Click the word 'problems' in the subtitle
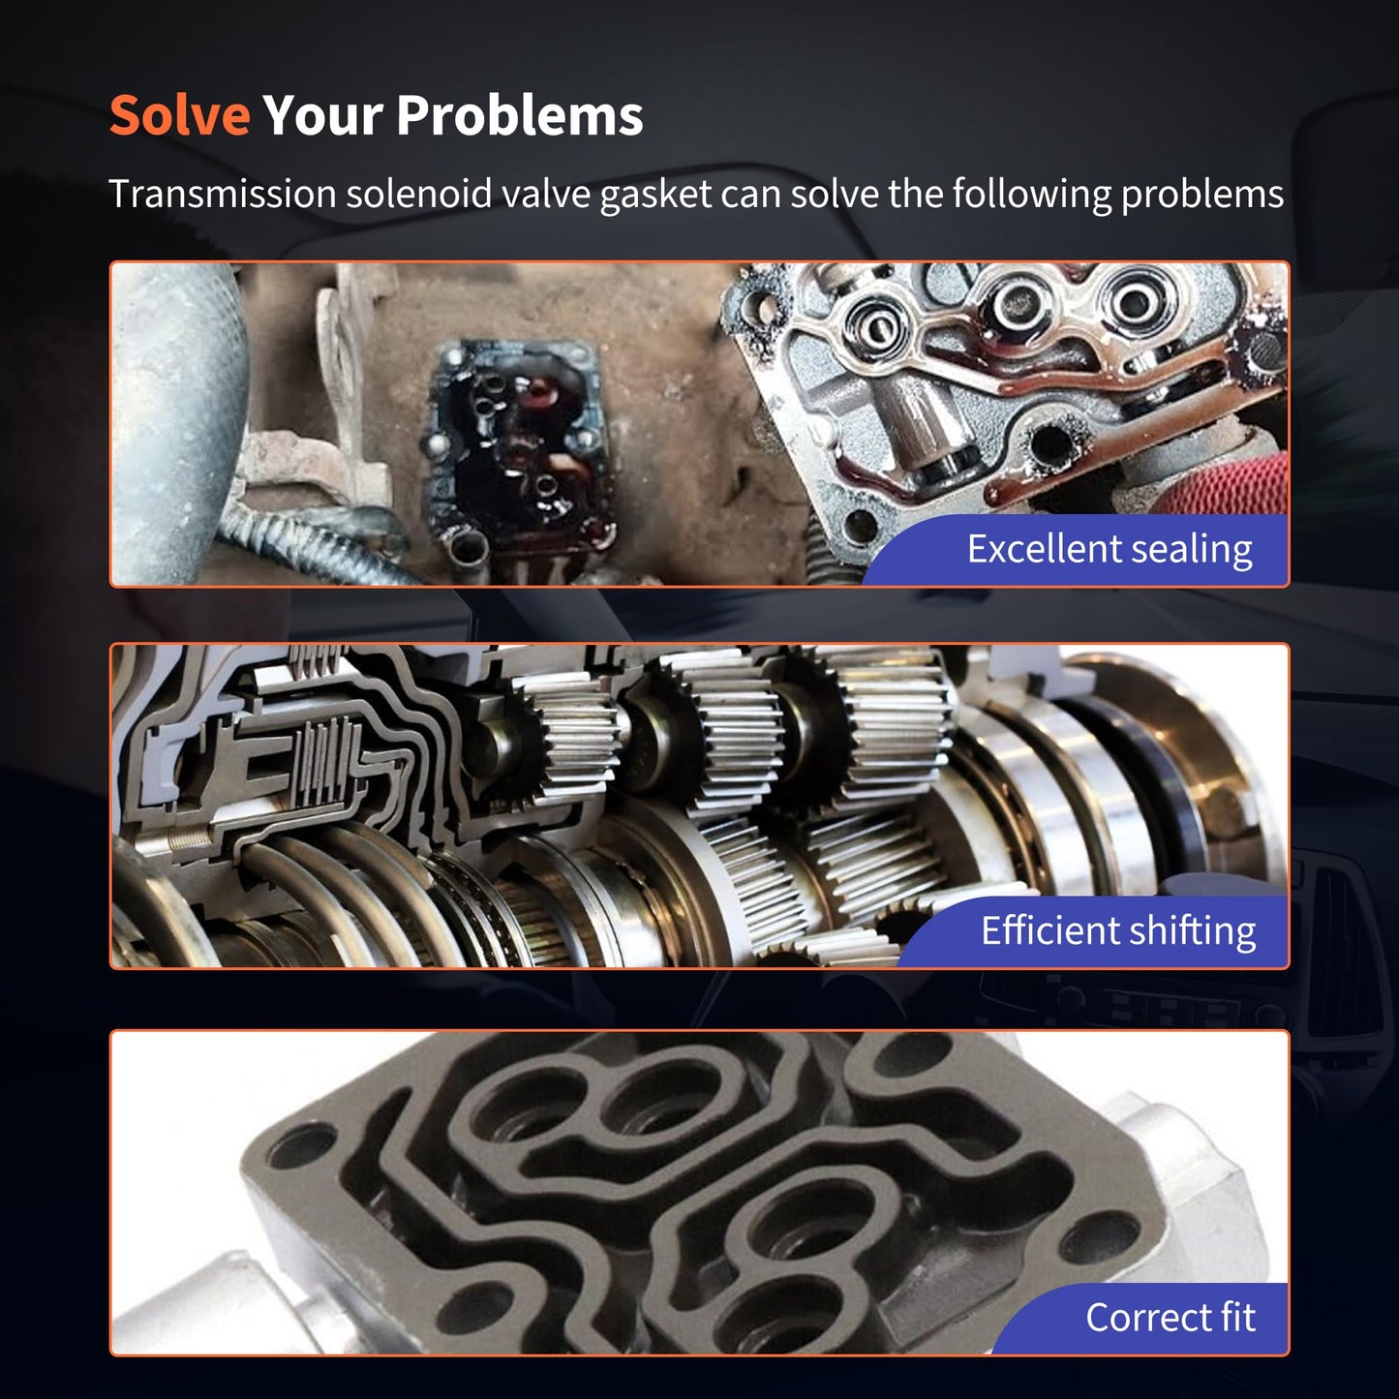 point(1202,195)
